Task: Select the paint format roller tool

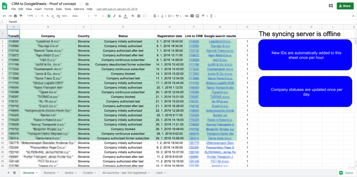Action: coord(21,16)
